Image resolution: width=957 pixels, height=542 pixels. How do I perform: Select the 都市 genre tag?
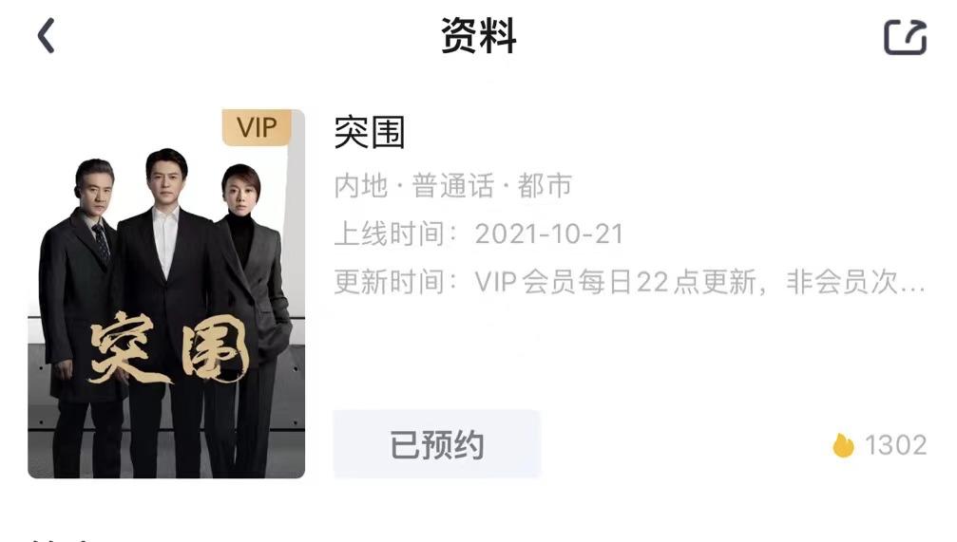pyautogui.click(x=545, y=186)
